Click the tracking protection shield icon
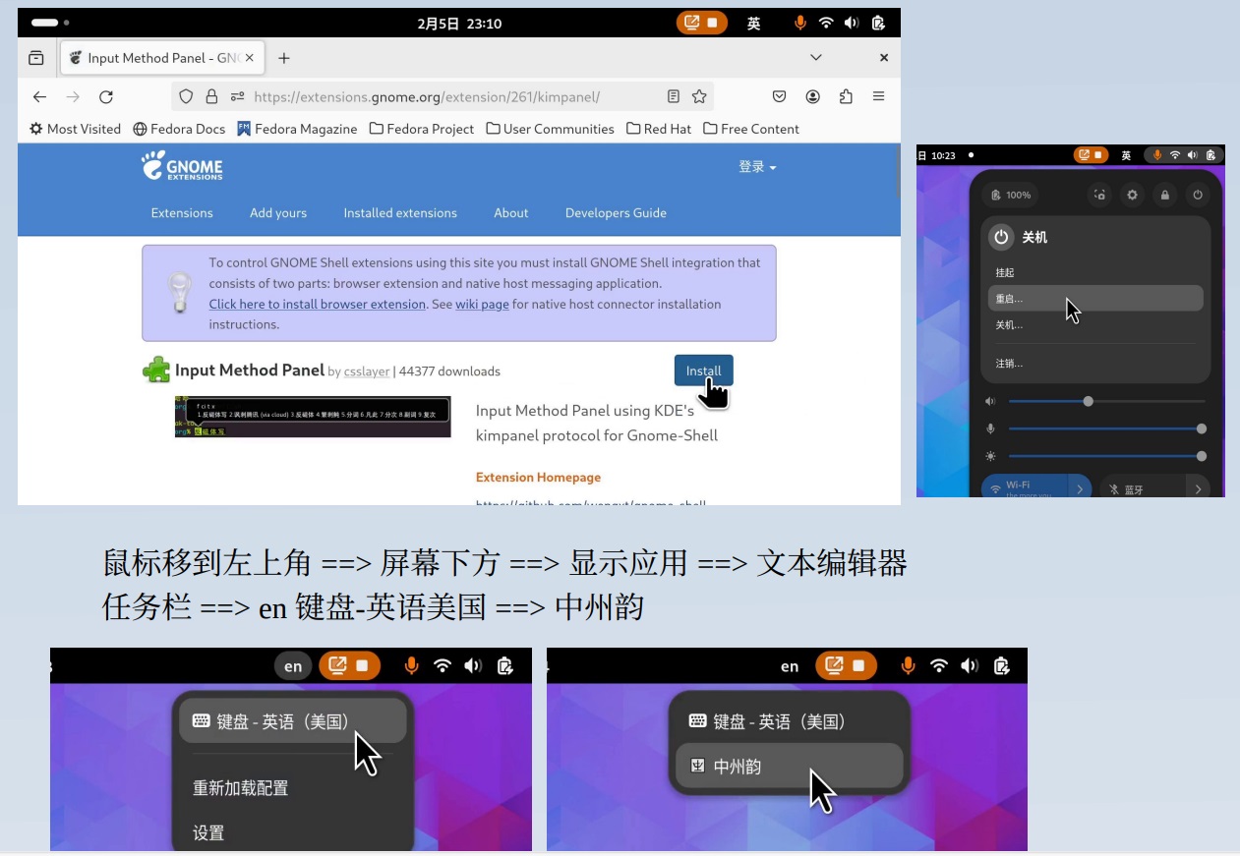The width and height of the screenshot is (1240, 856). 186,96
